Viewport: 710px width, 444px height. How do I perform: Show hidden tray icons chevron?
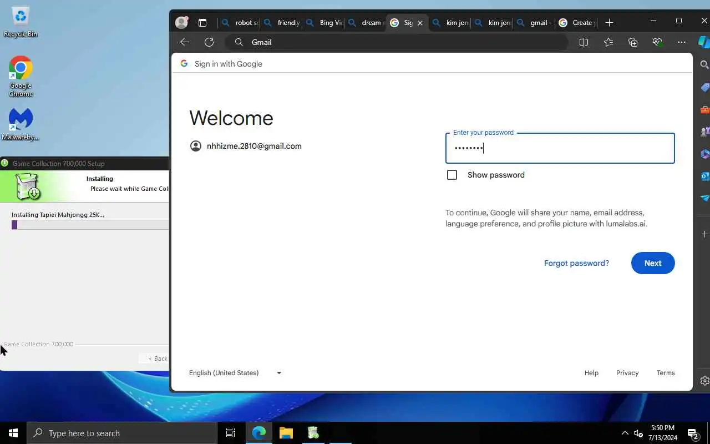click(625, 433)
